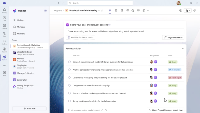
Task: Click Regenerate tasks button
Action: coord(173,37)
